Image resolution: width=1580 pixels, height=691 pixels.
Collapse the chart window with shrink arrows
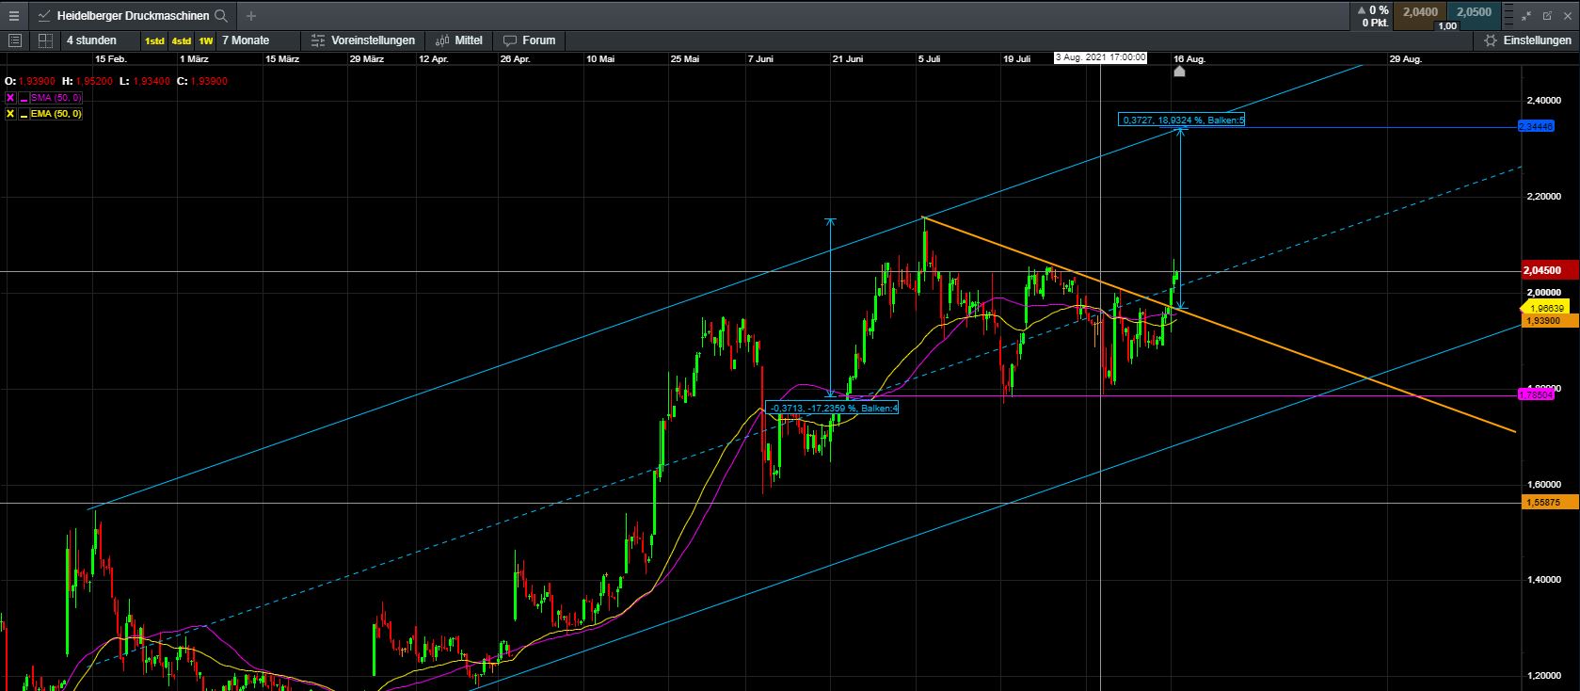click(x=1528, y=15)
